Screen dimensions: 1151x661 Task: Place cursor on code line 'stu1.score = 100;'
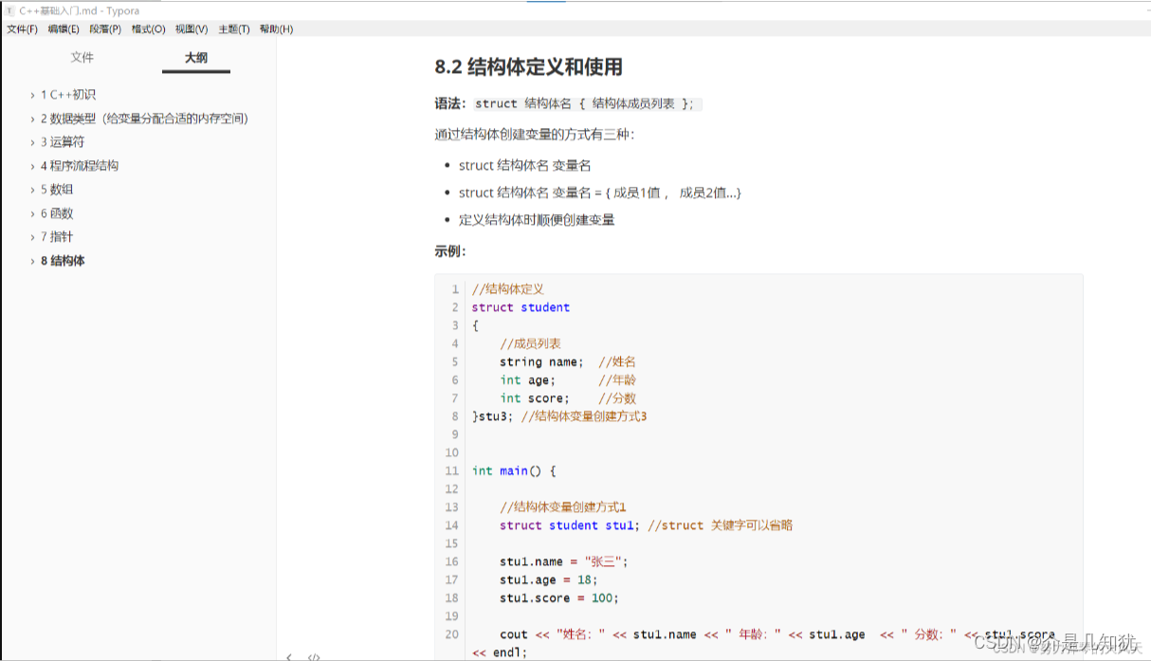coord(559,597)
